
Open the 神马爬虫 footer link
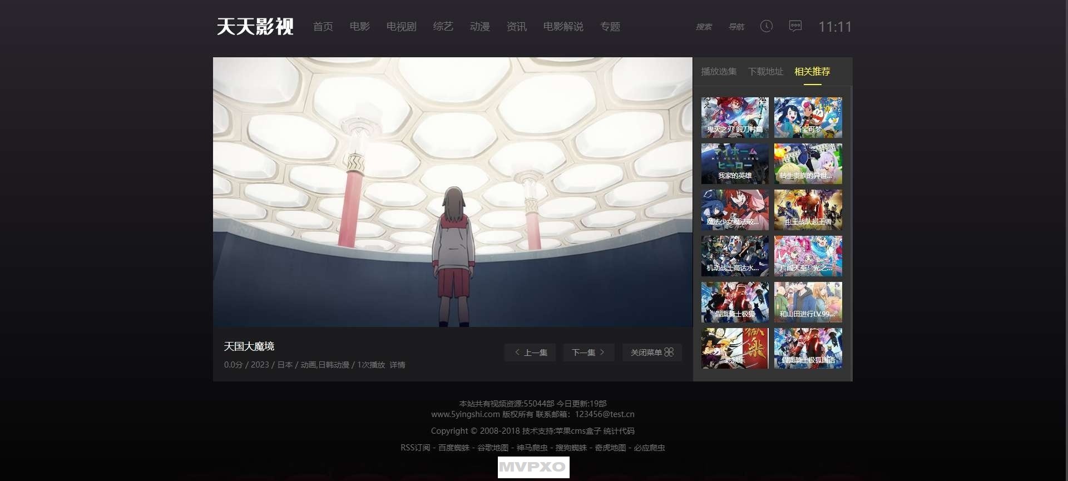click(532, 448)
